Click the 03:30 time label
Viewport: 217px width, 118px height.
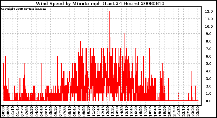(32, 111)
